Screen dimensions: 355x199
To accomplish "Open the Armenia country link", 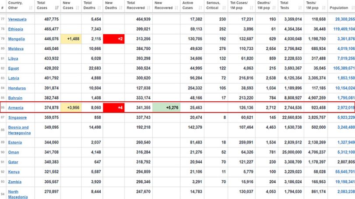I will tap(16, 108).
